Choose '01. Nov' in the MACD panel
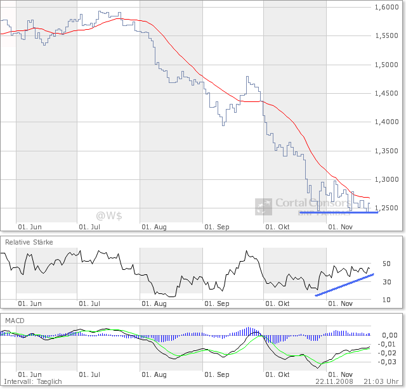The image size is (406, 389). [x=340, y=374]
